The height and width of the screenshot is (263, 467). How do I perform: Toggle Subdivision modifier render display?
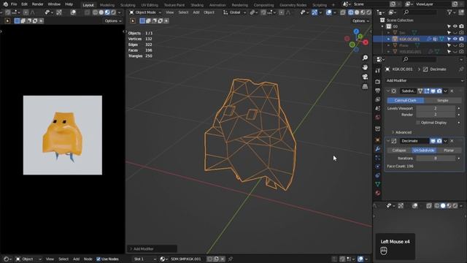tap(439, 91)
